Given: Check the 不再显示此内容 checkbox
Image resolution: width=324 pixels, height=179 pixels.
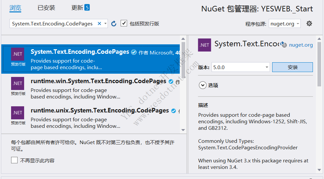Looking at the screenshot, I should 14,160.
